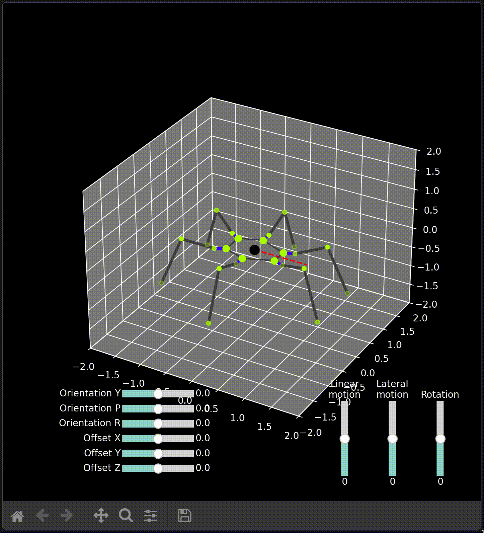Click the Rotation slider title
Image resolution: width=484 pixels, height=533 pixels.
click(x=440, y=394)
